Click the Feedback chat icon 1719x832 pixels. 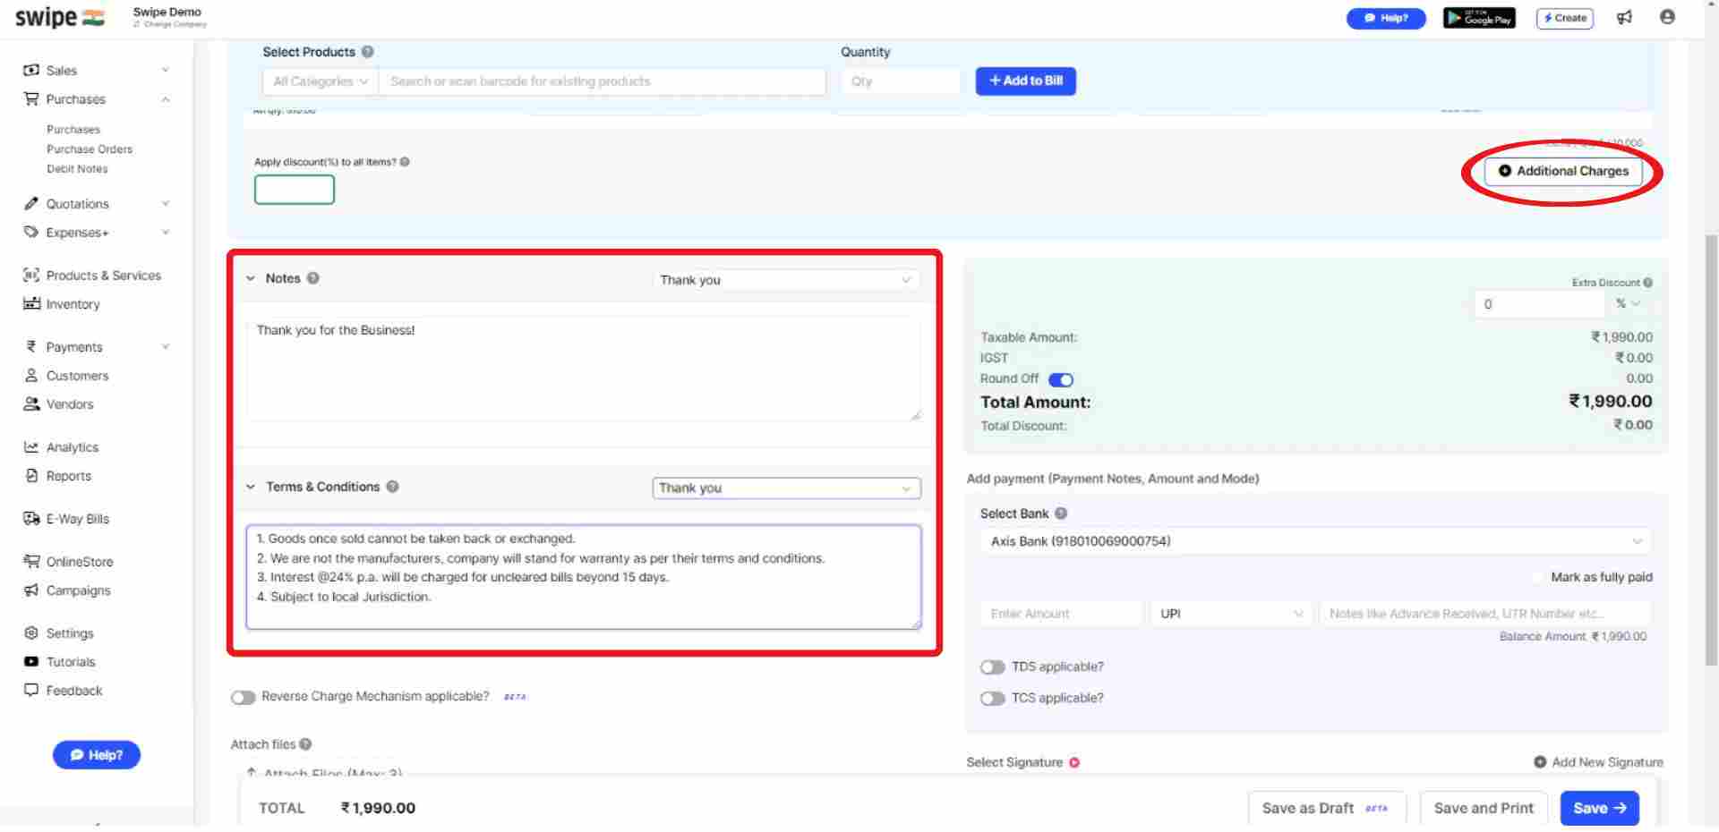coord(31,690)
